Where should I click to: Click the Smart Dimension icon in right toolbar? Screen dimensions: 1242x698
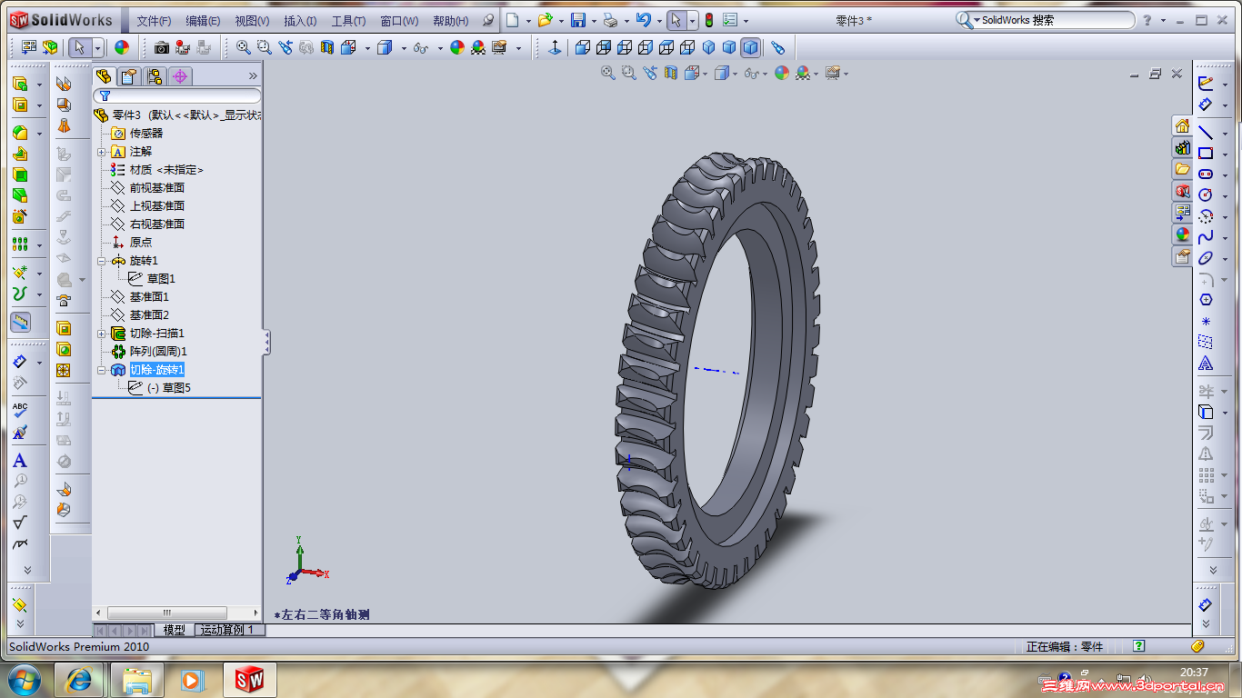(x=1206, y=105)
